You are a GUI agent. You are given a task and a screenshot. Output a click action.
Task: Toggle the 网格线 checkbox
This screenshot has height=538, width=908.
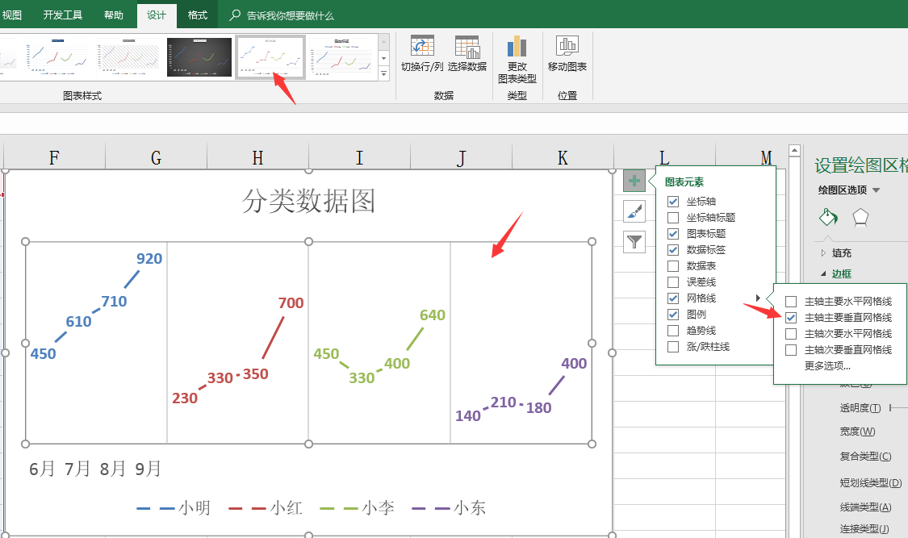point(673,298)
